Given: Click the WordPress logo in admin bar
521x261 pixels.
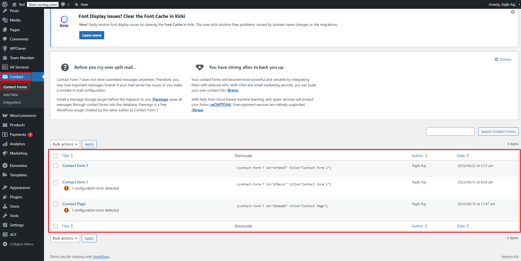Looking at the screenshot, I should tap(5, 4).
